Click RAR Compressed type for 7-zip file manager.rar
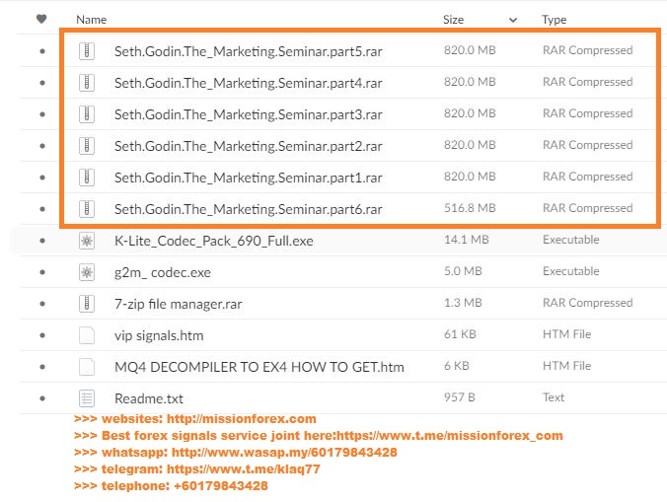This screenshot has width=667, height=502. point(588,303)
